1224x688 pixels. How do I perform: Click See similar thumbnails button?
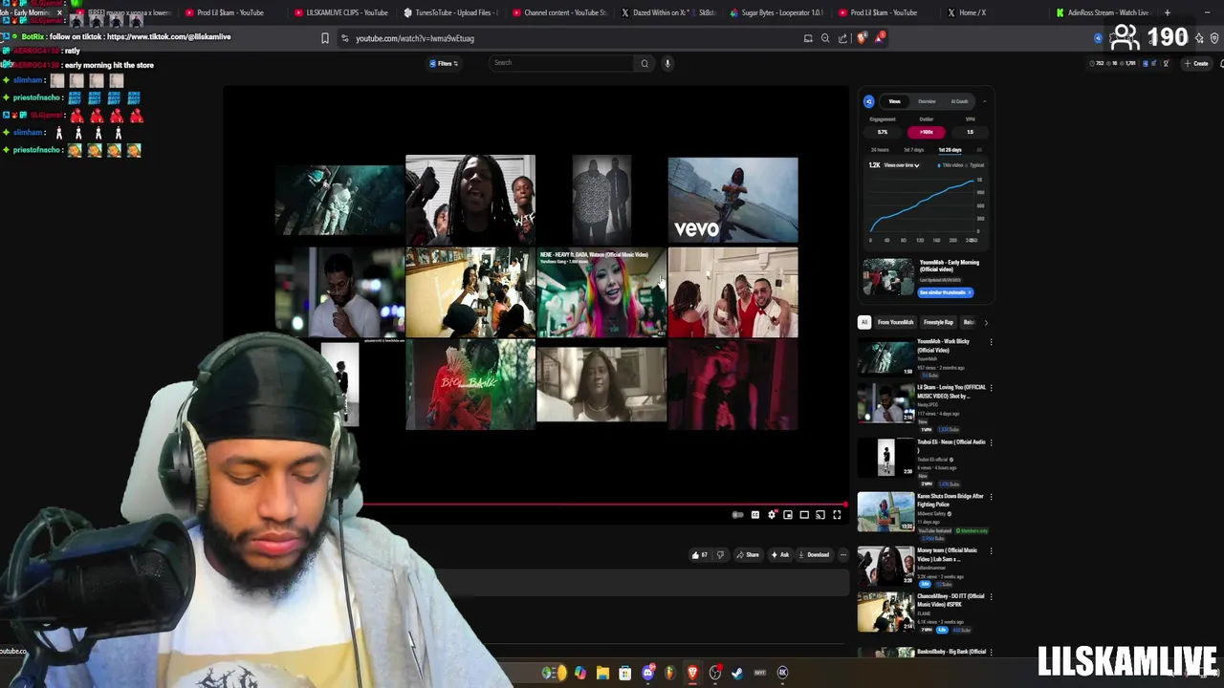click(x=946, y=292)
